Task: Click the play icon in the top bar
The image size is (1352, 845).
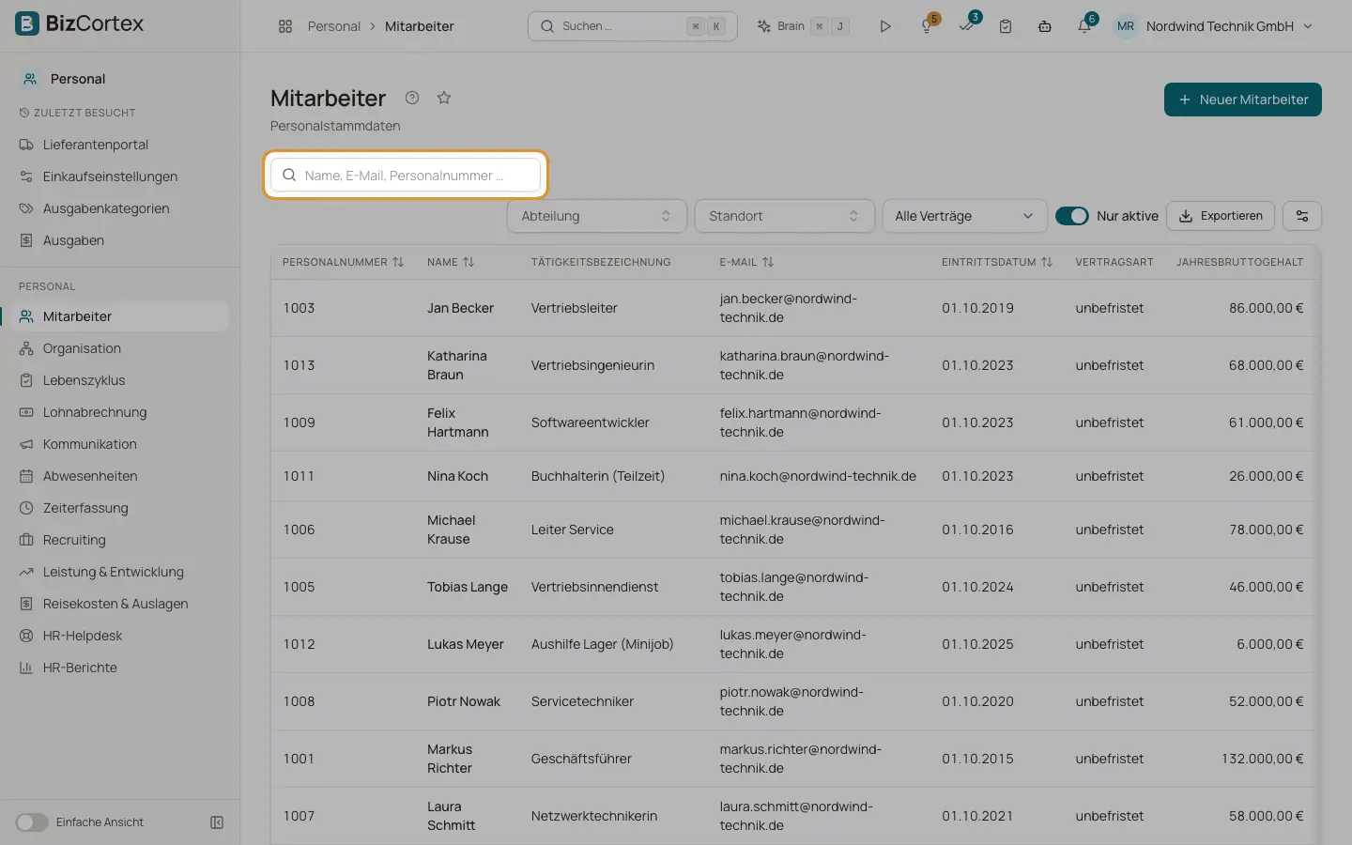Action: (x=884, y=26)
